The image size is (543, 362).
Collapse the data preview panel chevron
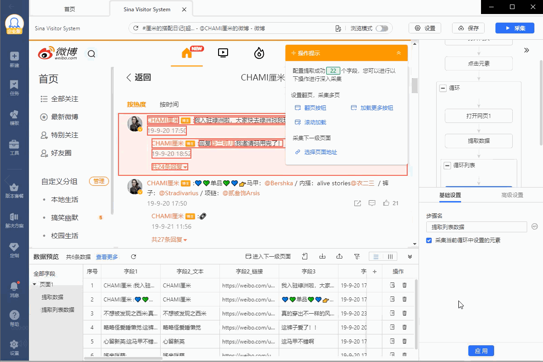410,257
